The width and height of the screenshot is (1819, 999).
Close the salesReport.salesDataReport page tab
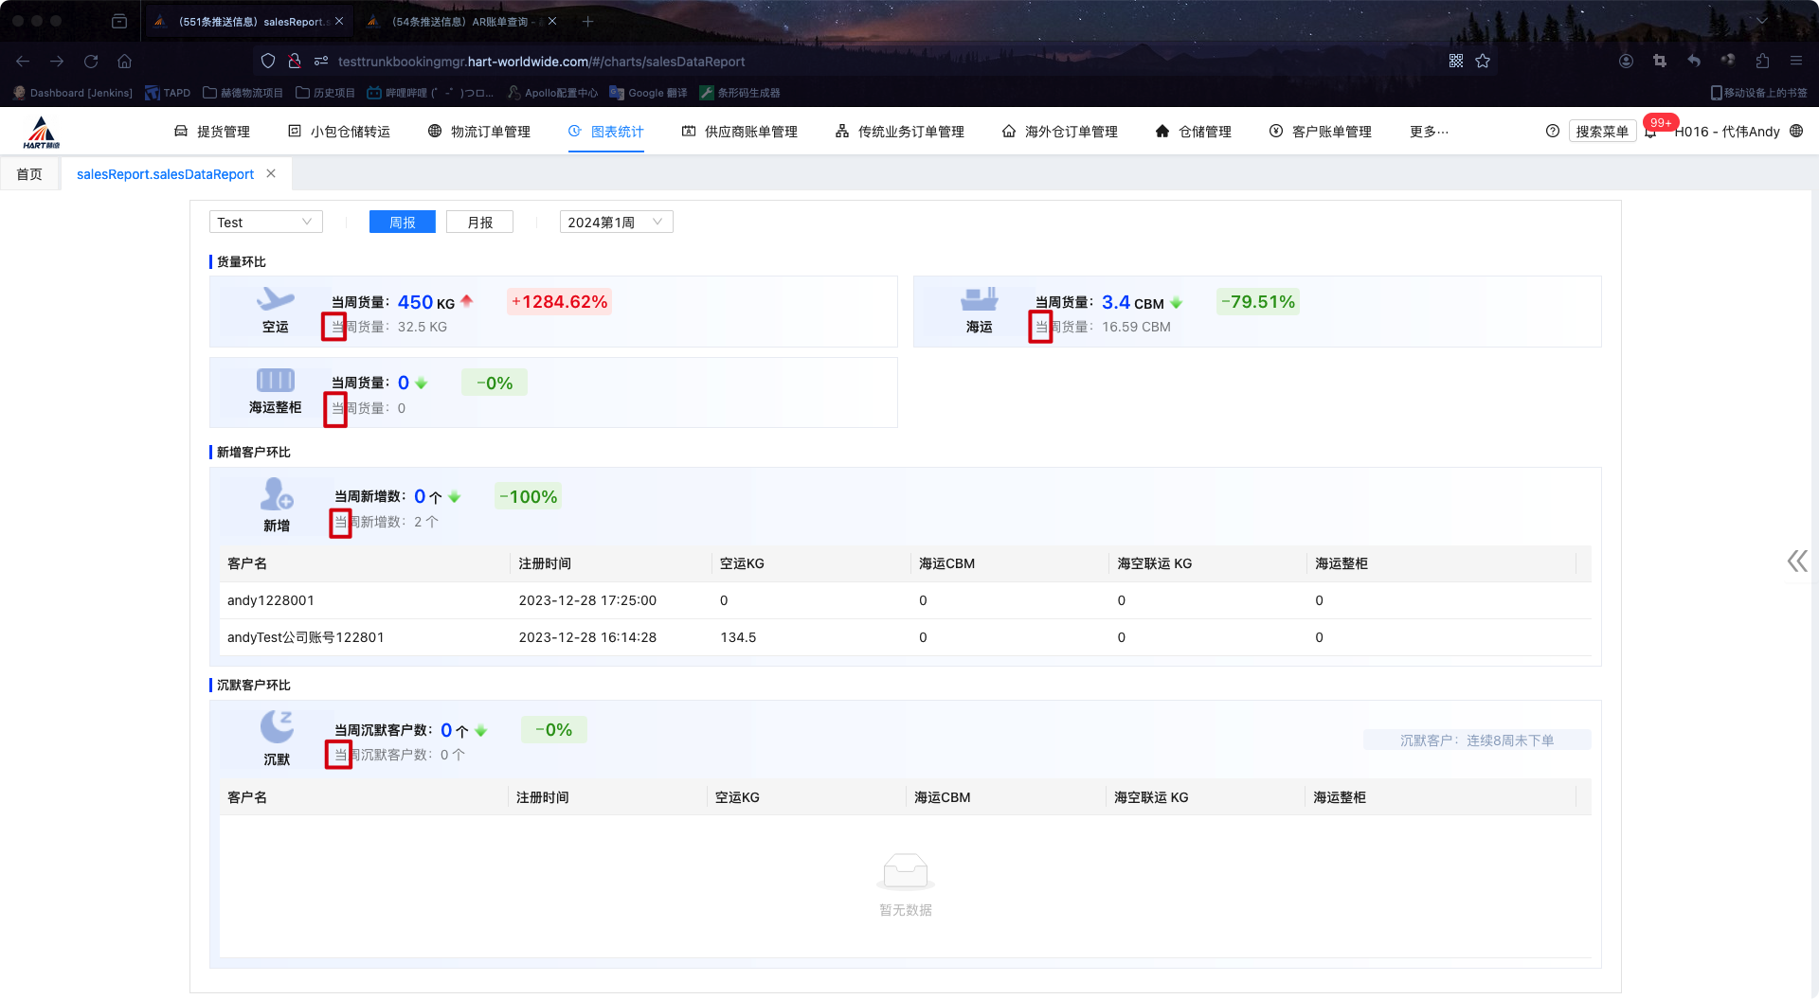(x=271, y=174)
